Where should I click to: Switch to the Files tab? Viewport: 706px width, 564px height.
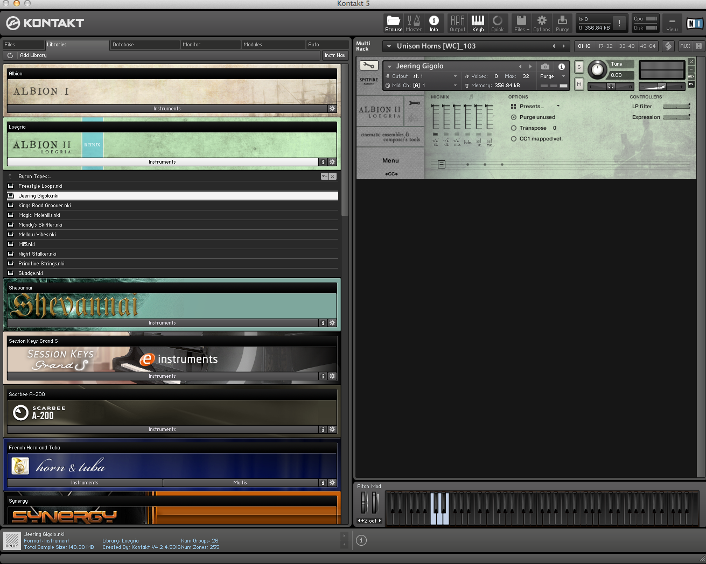(23, 45)
